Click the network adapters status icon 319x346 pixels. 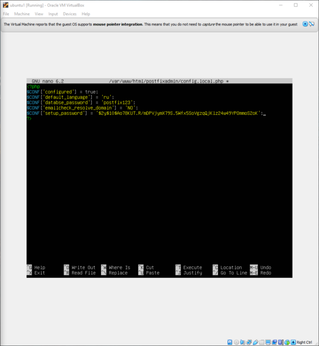pyautogui.click(x=249, y=343)
